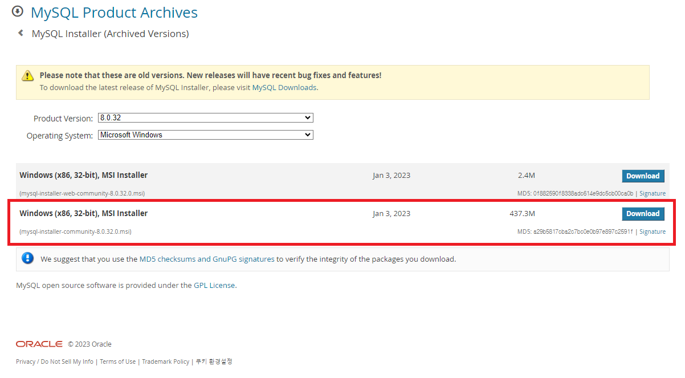Click the download circle icon beside the title
Image resolution: width=685 pixels, height=378 pixels.
[x=18, y=11]
